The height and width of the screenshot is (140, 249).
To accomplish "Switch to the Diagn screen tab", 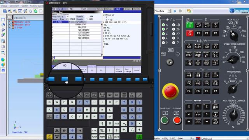I will [128, 9].
